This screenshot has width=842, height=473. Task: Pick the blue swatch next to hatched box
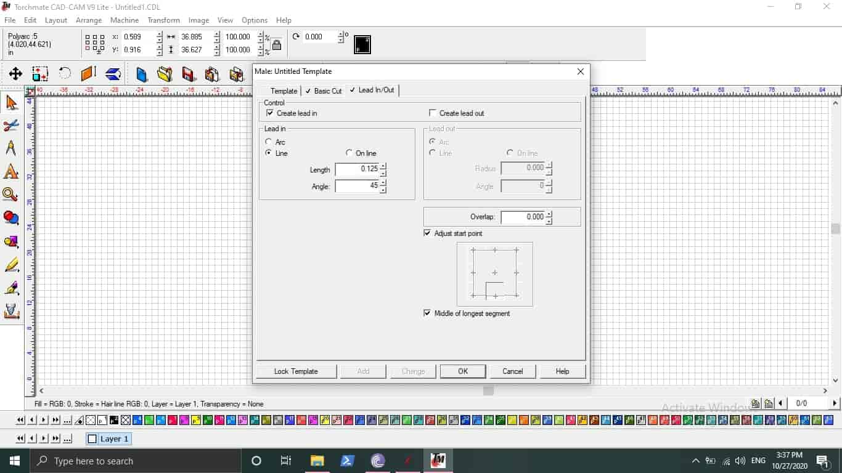coord(137,421)
